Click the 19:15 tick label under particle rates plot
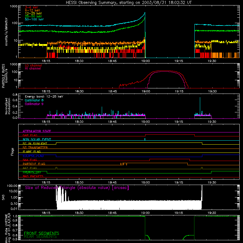Screen dimensions: 243x243 coord(179,91)
